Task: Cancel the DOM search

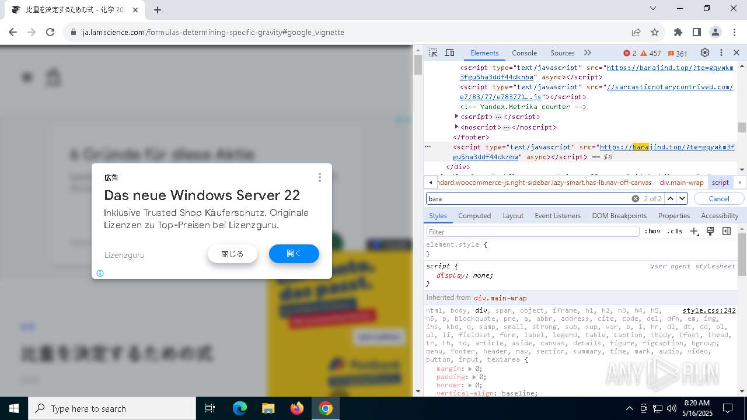Action: pos(719,199)
